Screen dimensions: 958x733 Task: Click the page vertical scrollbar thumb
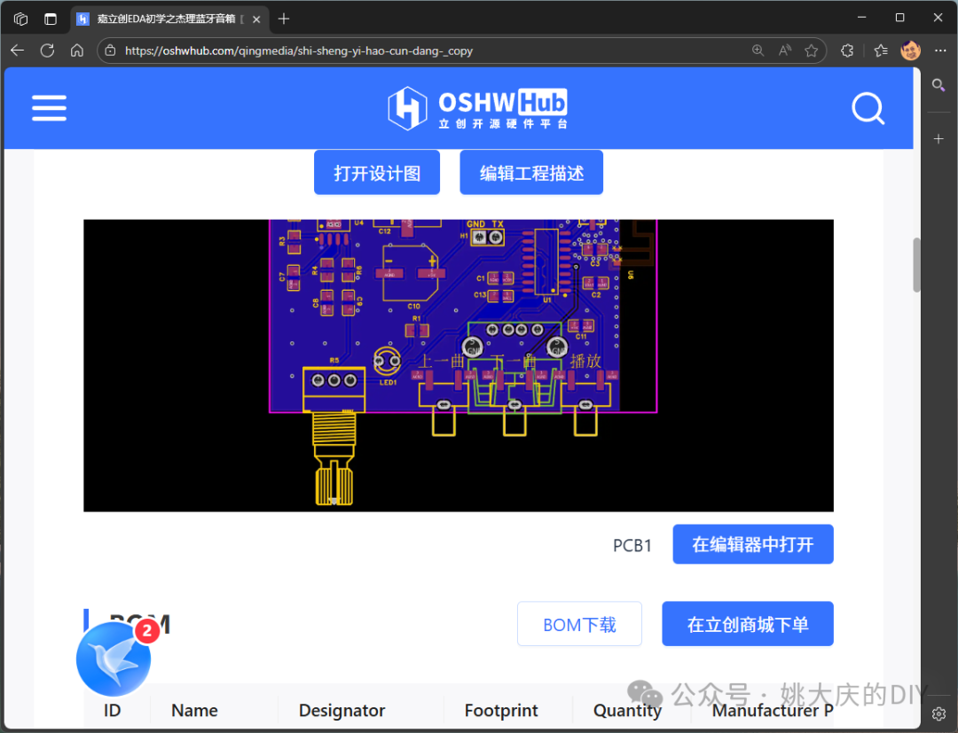(916, 264)
